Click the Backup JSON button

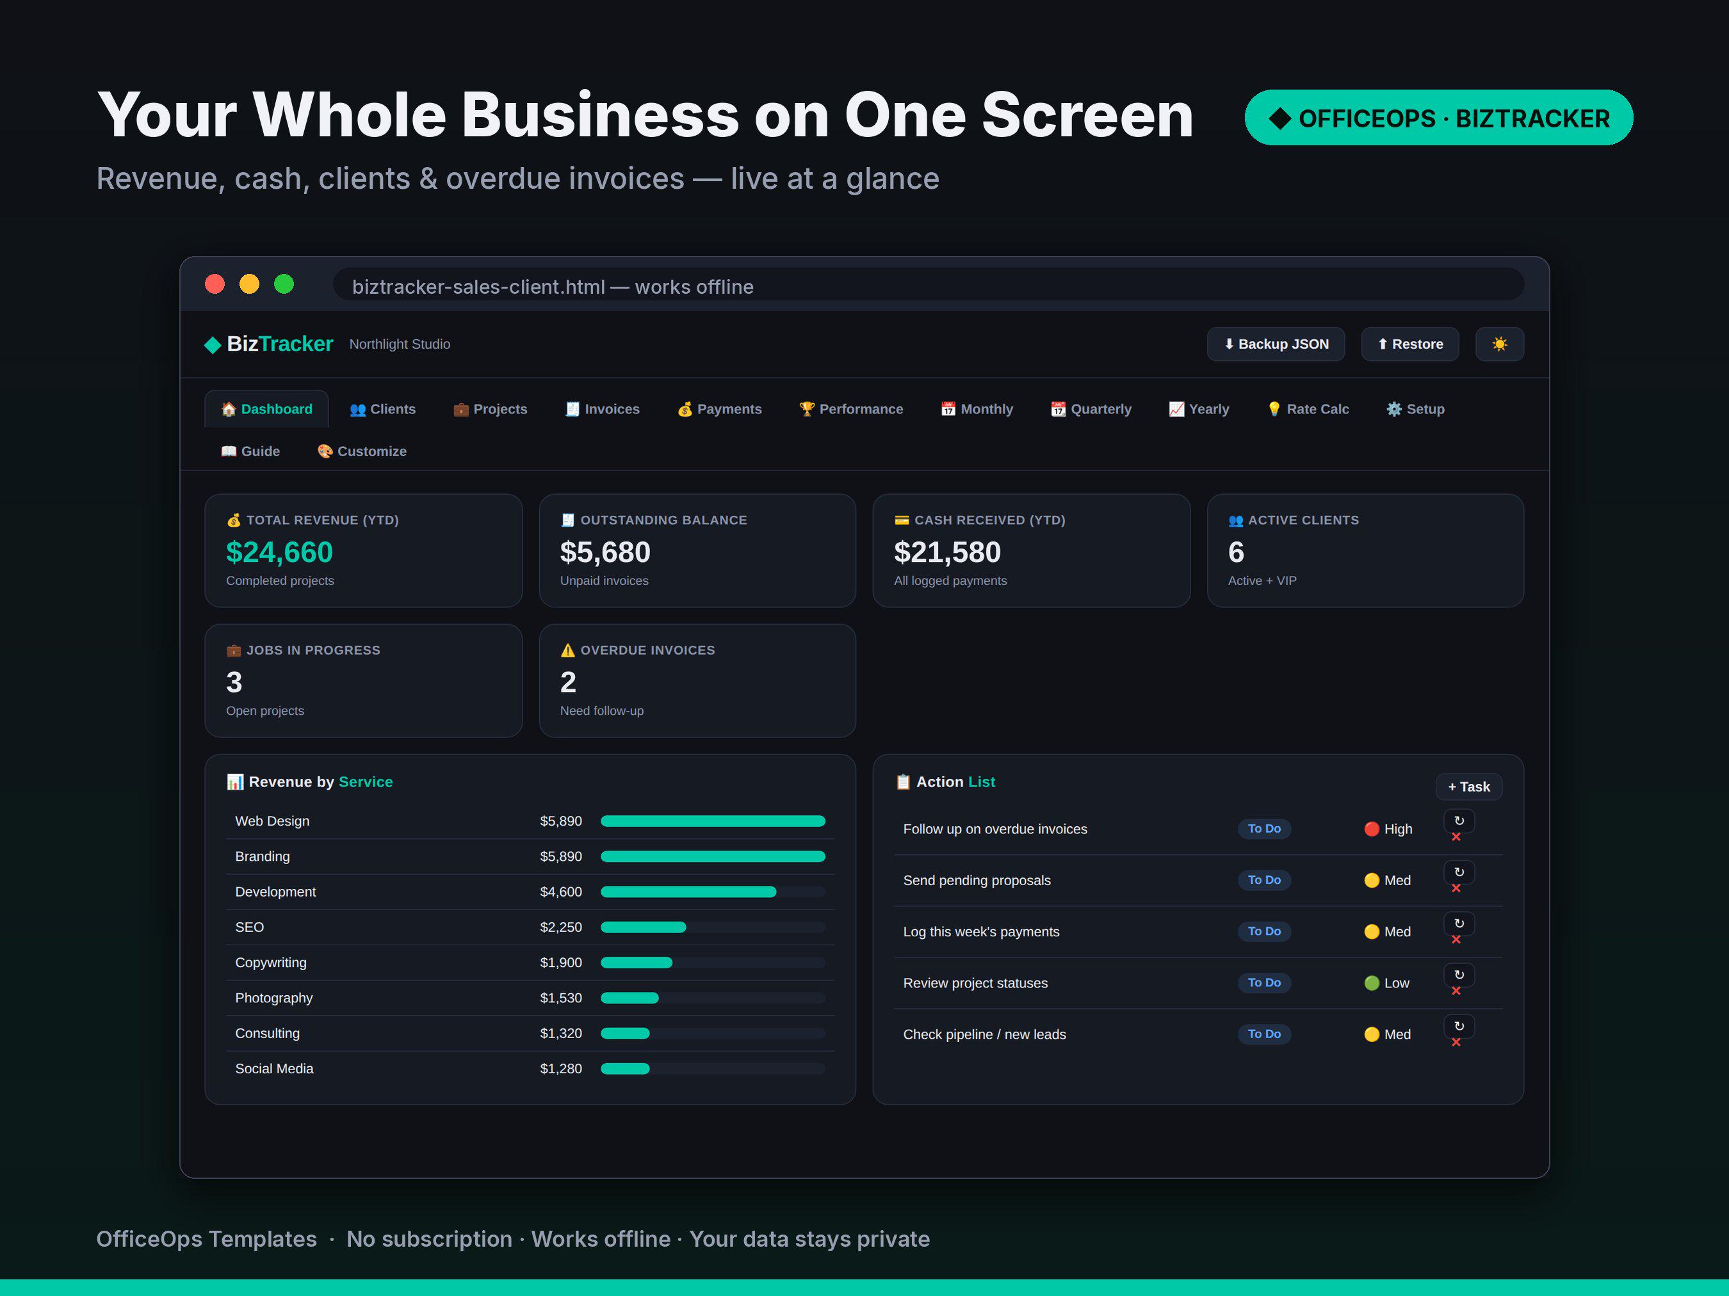1275,344
